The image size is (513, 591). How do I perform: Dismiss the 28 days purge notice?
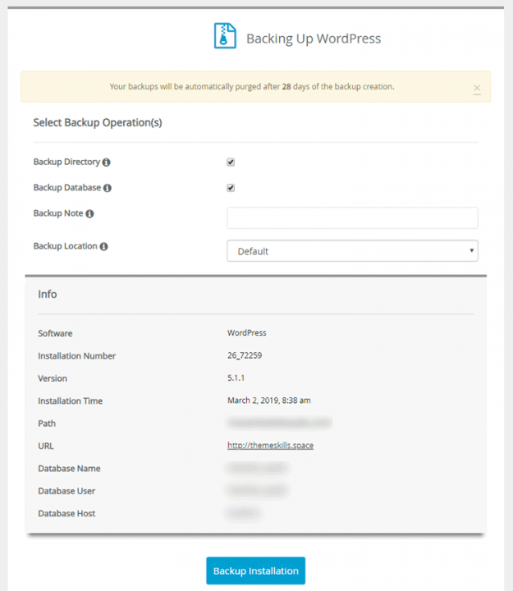[477, 89]
